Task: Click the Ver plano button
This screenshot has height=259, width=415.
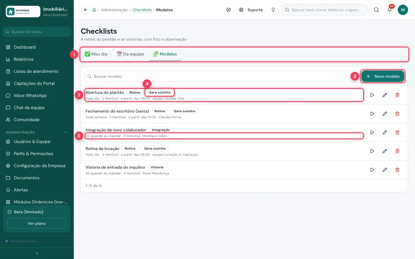Action: (x=37, y=223)
